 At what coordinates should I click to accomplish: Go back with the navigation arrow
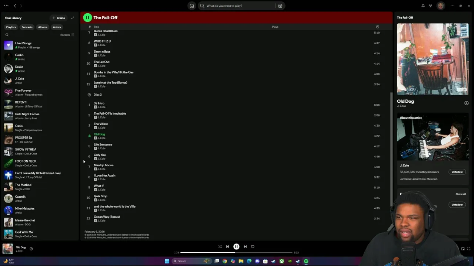tap(15, 6)
